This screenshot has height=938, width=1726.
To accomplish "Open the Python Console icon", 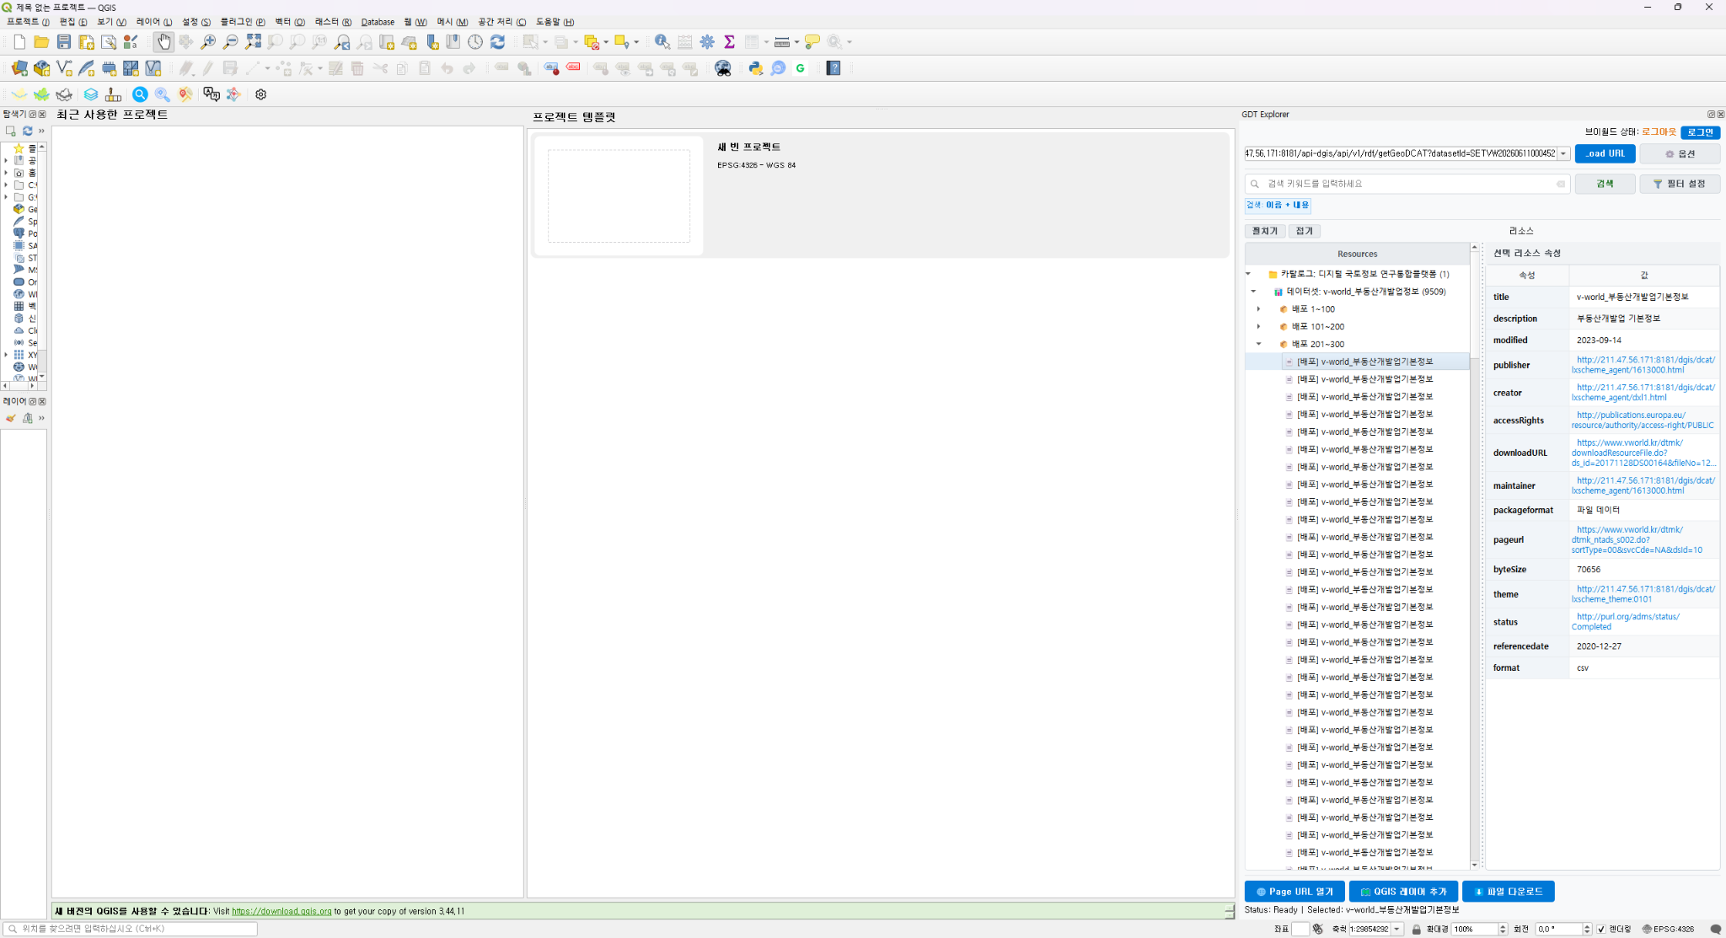I will click(x=756, y=68).
